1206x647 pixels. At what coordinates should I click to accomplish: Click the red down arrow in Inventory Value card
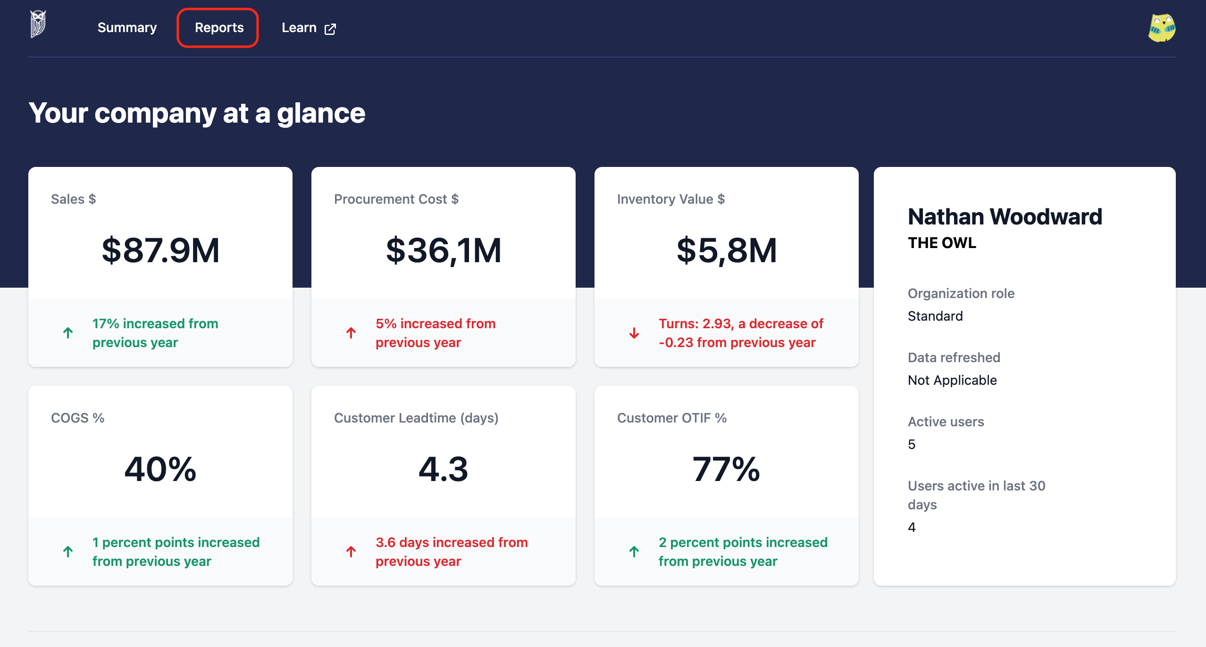pos(634,333)
